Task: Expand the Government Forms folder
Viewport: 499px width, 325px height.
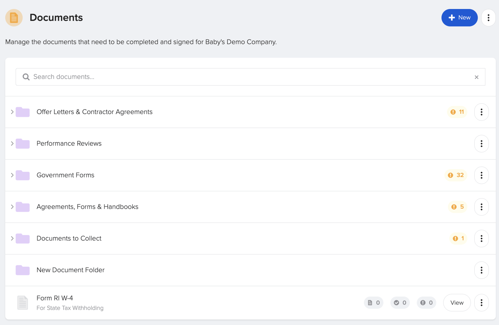Action: 12,175
